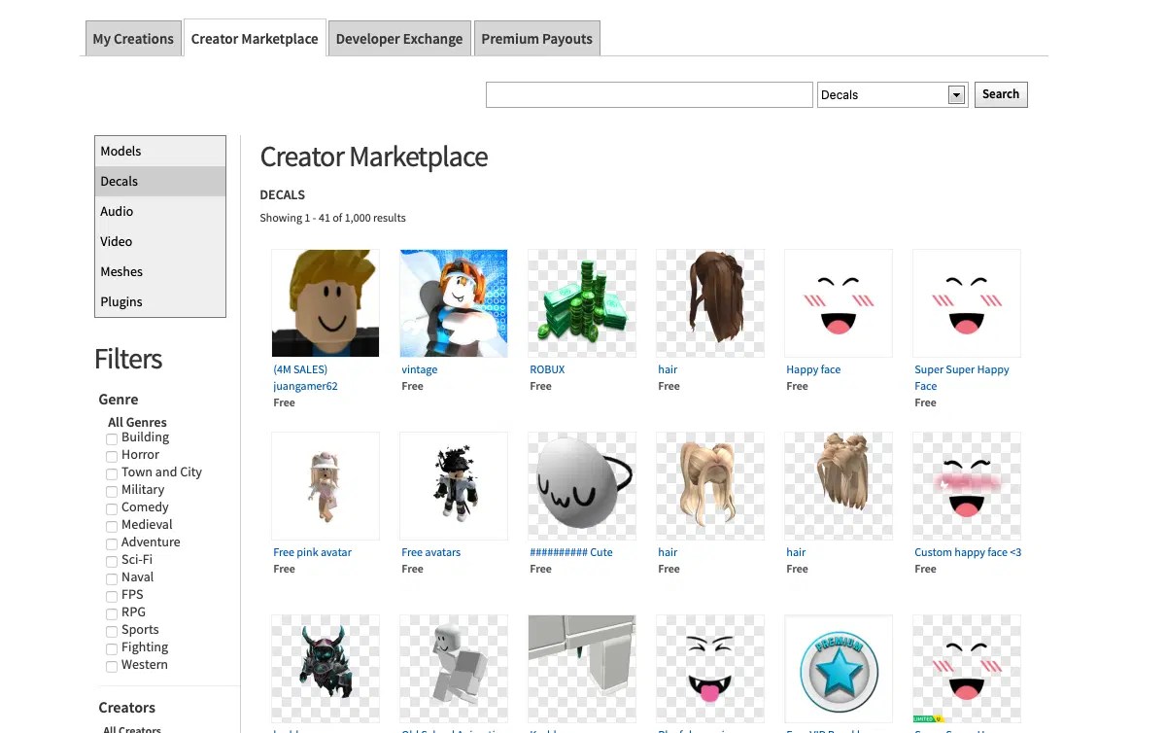Enable the Adventure genre checkbox
This screenshot has width=1166, height=733.
(112, 544)
